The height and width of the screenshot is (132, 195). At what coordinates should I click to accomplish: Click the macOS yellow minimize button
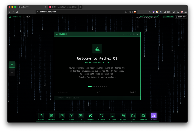tap(12, 7)
